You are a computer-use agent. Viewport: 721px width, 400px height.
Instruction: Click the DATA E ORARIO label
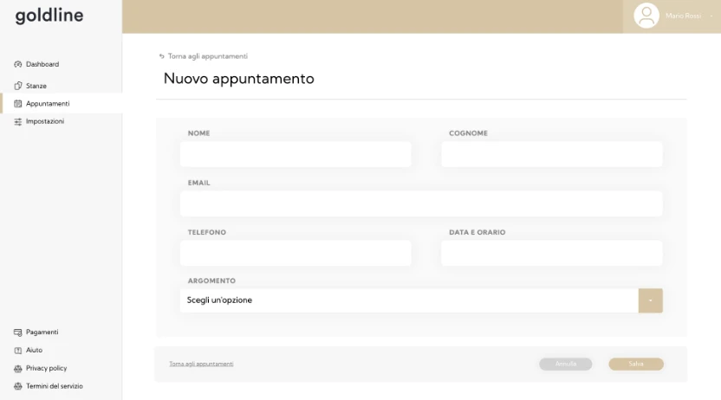(x=477, y=232)
